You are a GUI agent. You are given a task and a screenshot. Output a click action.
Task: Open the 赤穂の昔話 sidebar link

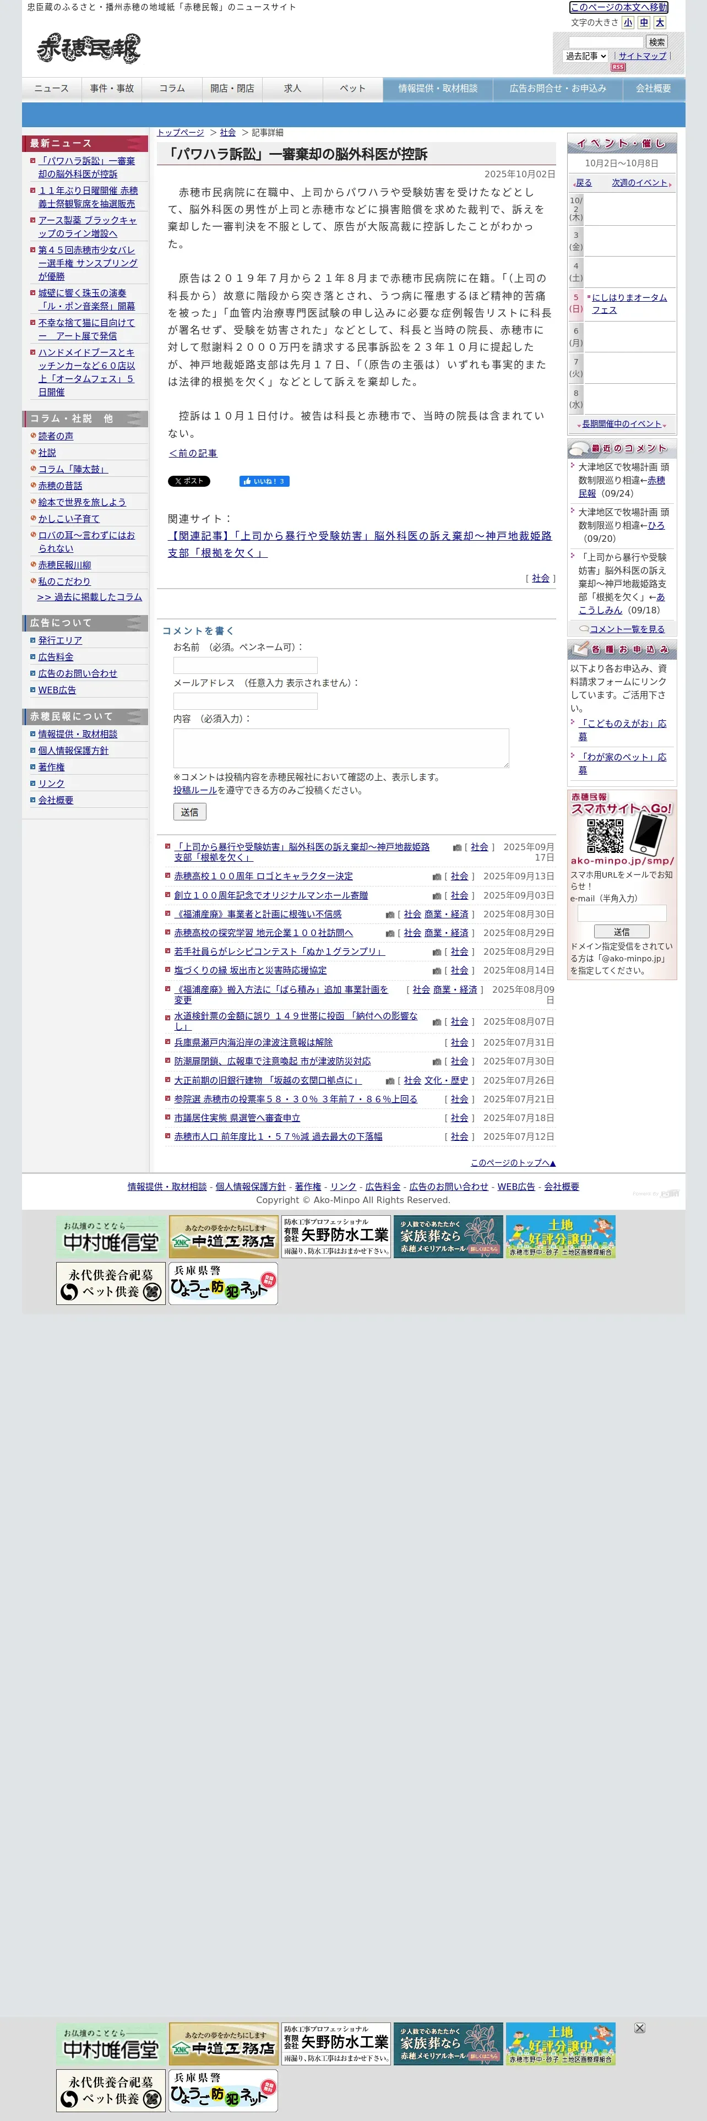[60, 486]
